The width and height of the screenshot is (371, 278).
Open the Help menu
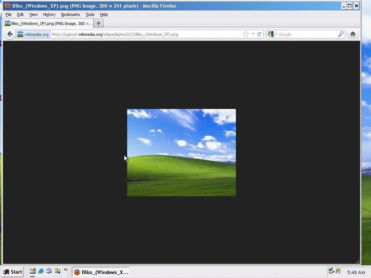(104, 14)
